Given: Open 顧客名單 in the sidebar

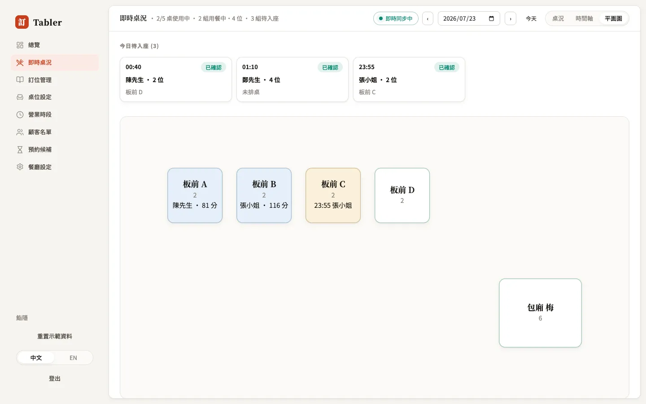Looking at the screenshot, I should pos(55,132).
